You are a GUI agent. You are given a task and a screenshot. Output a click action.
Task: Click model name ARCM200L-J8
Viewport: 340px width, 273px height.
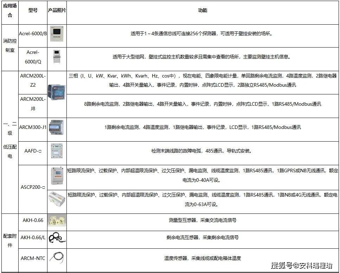(x=33, y=104)
